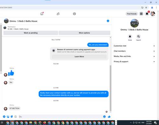Open the account profile picture menu
Screen dimensions: 159x125
(x=153, y=14)
